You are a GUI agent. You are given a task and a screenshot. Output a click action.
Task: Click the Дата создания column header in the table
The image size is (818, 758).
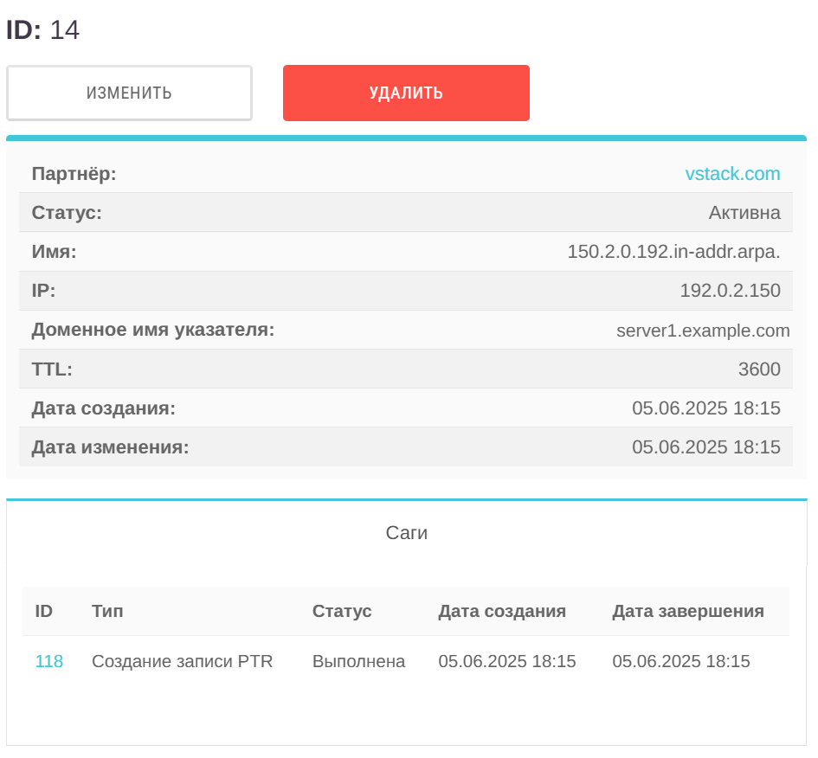502,612
